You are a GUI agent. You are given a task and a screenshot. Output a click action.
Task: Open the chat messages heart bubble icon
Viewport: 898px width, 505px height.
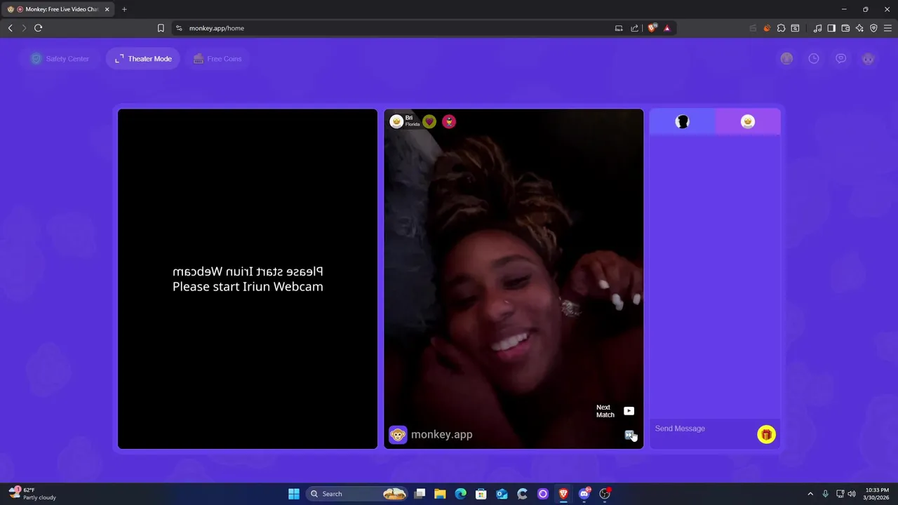pos(841,59)
